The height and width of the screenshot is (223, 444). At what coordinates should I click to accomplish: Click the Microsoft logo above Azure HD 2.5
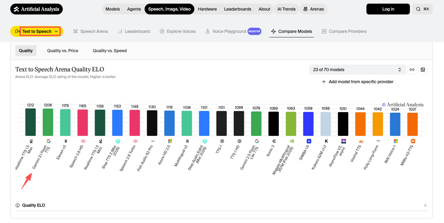tap(170, 141)
